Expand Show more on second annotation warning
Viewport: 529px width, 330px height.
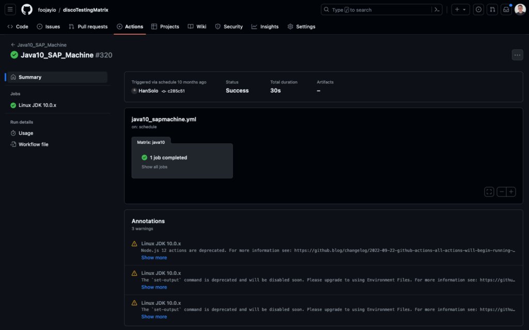pos(154,287)
